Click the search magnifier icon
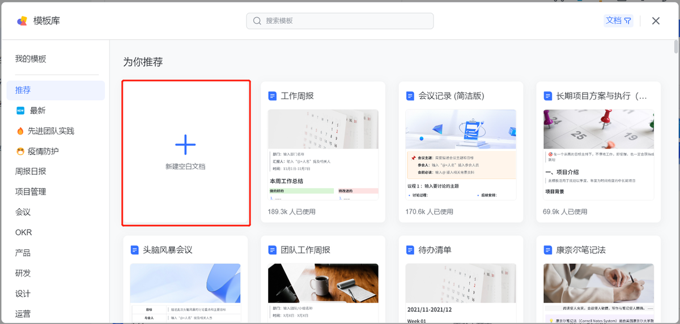Screen dimensions: 680x324 257,21
